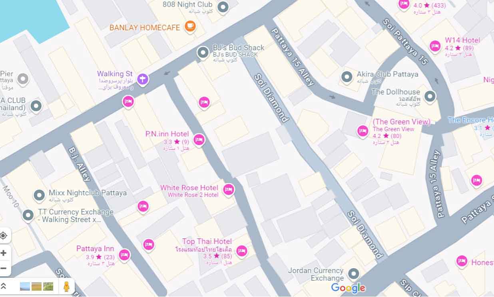Click the P.N.inn Hotel bed marker
The height and width of the screenshot is (297, 494).
pyautogui.click(x=199, y=140)
